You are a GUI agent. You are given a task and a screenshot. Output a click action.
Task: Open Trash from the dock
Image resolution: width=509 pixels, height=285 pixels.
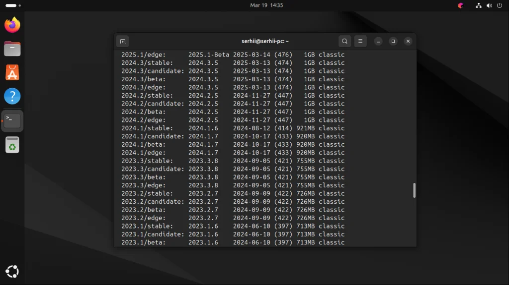pos(12,145)
